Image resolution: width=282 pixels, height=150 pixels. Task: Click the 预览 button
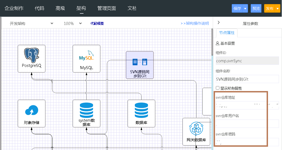pyautogui.click(x=256, y=9)
